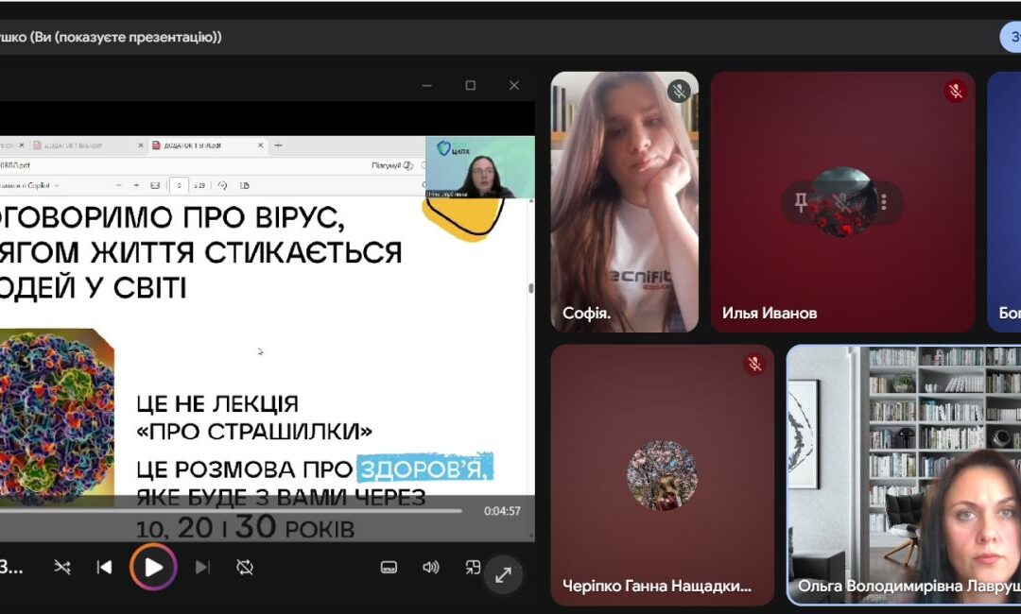1021x614 pixels.
Task: Click the 0:04:57 time indicator
Action: (x=502, y=511)
